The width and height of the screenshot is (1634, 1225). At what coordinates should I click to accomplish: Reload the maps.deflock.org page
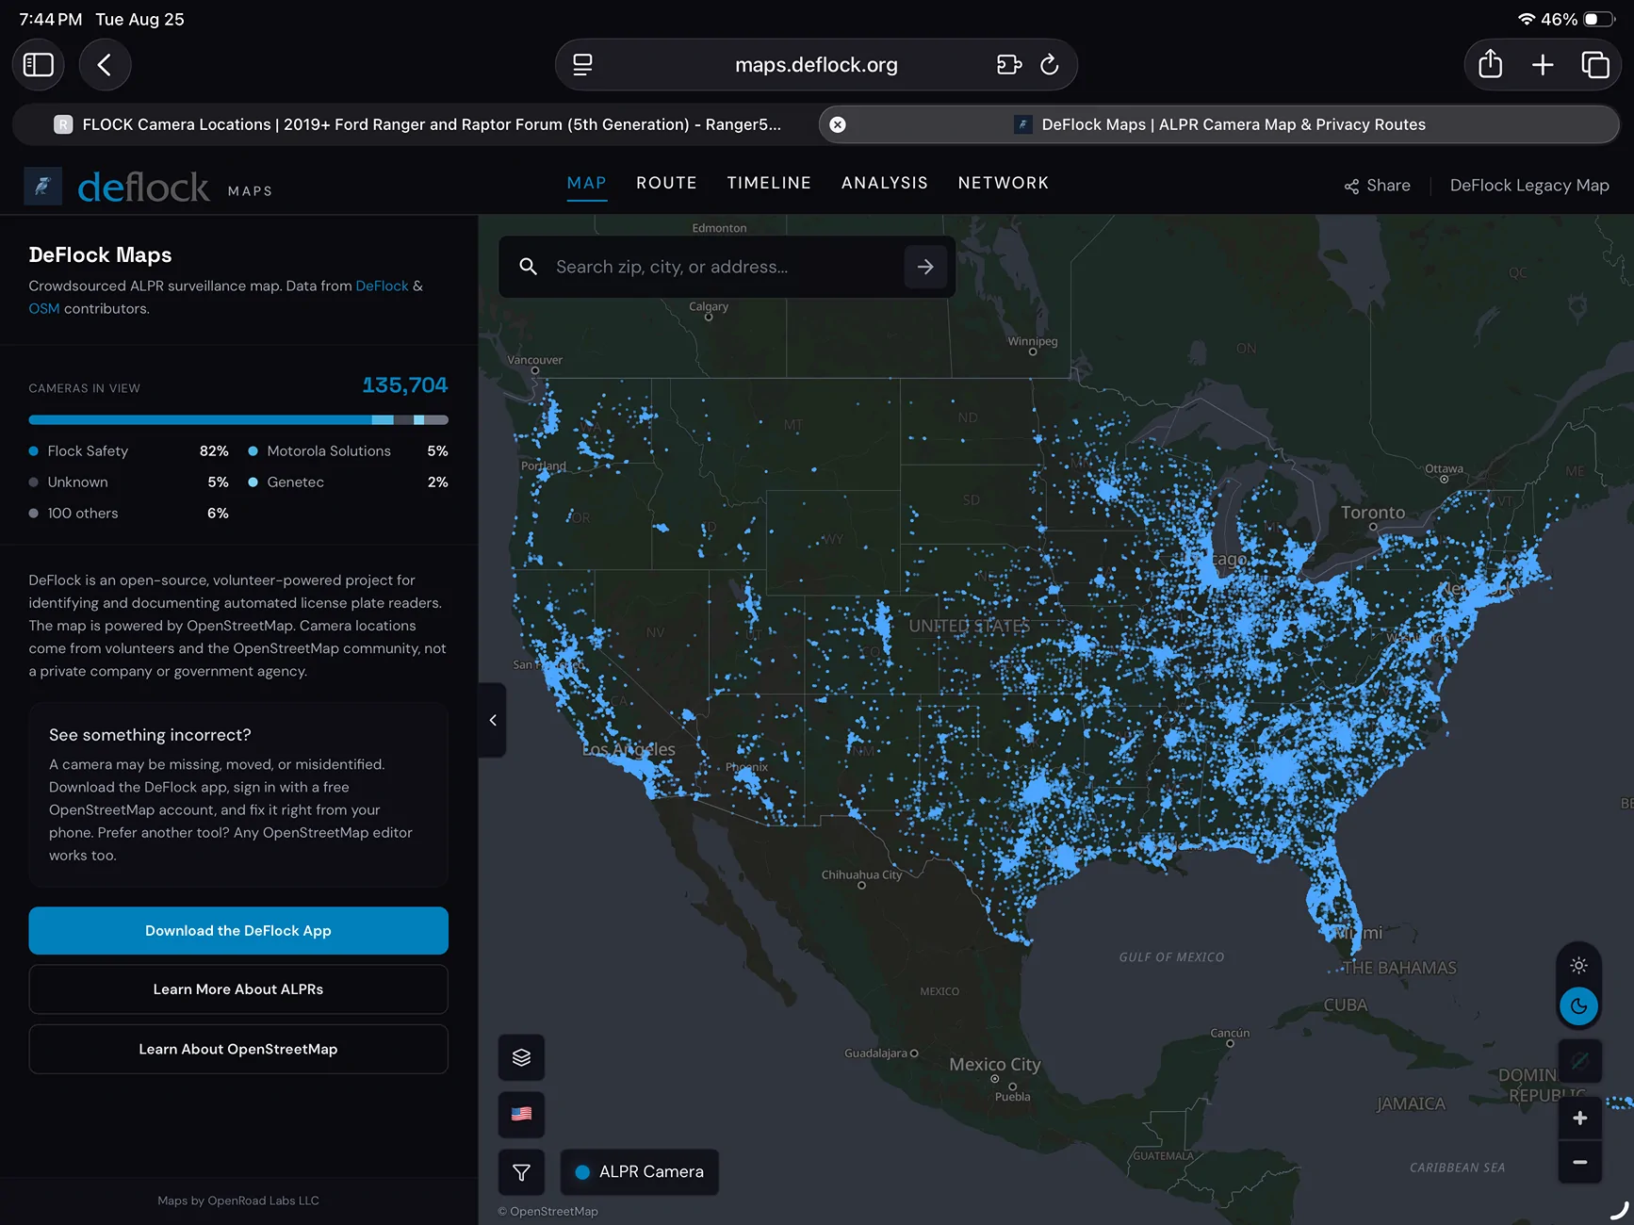1049,65
